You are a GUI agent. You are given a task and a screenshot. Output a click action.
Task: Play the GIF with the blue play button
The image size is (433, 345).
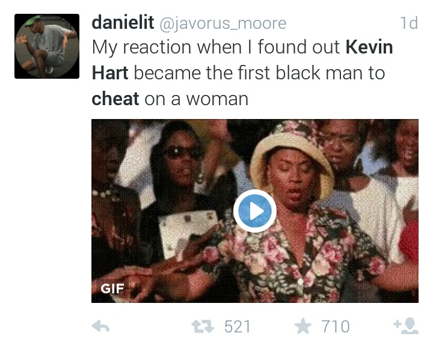pyautogui.click(x=254, y=211)
